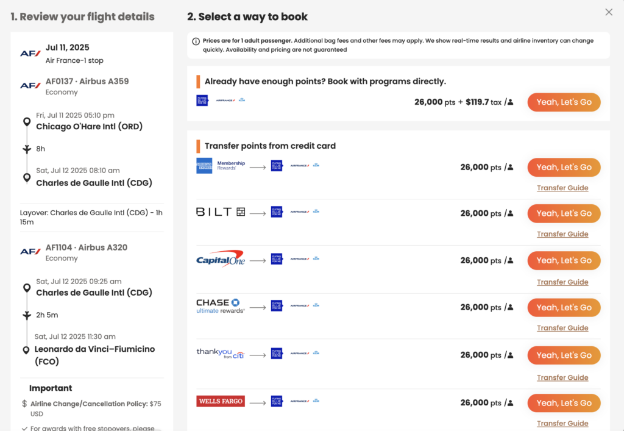Click the Chase Ultimate Rewards logo
This screenshot has height=431, width=624.
pos(221,306)
